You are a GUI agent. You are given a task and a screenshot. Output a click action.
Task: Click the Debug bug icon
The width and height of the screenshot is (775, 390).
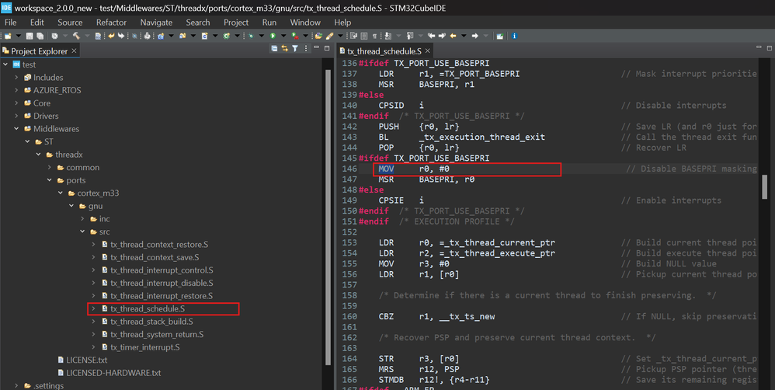251,36
